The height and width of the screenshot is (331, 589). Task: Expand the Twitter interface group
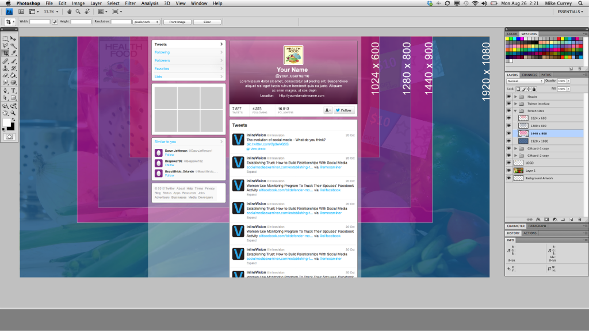[515, 103]
